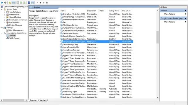Click the Shared Folders icon in the tree
Screen dimensions: 188x105
7,17
